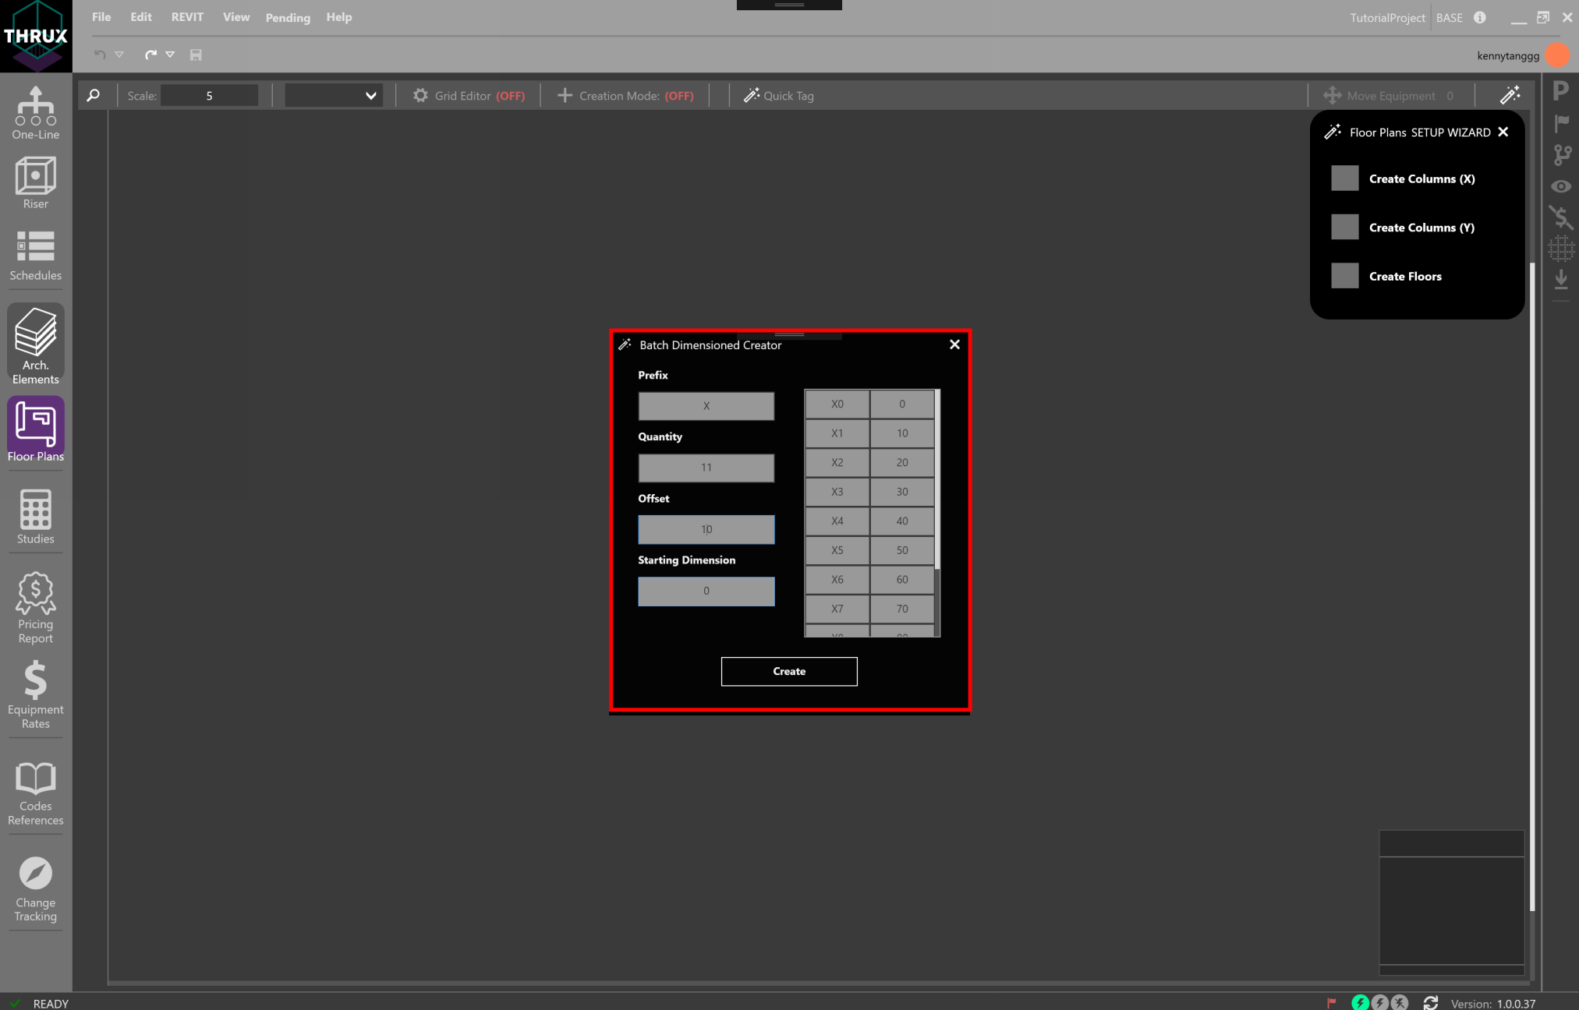Expand the undo history dropdown arrow

tap(119, 55)
